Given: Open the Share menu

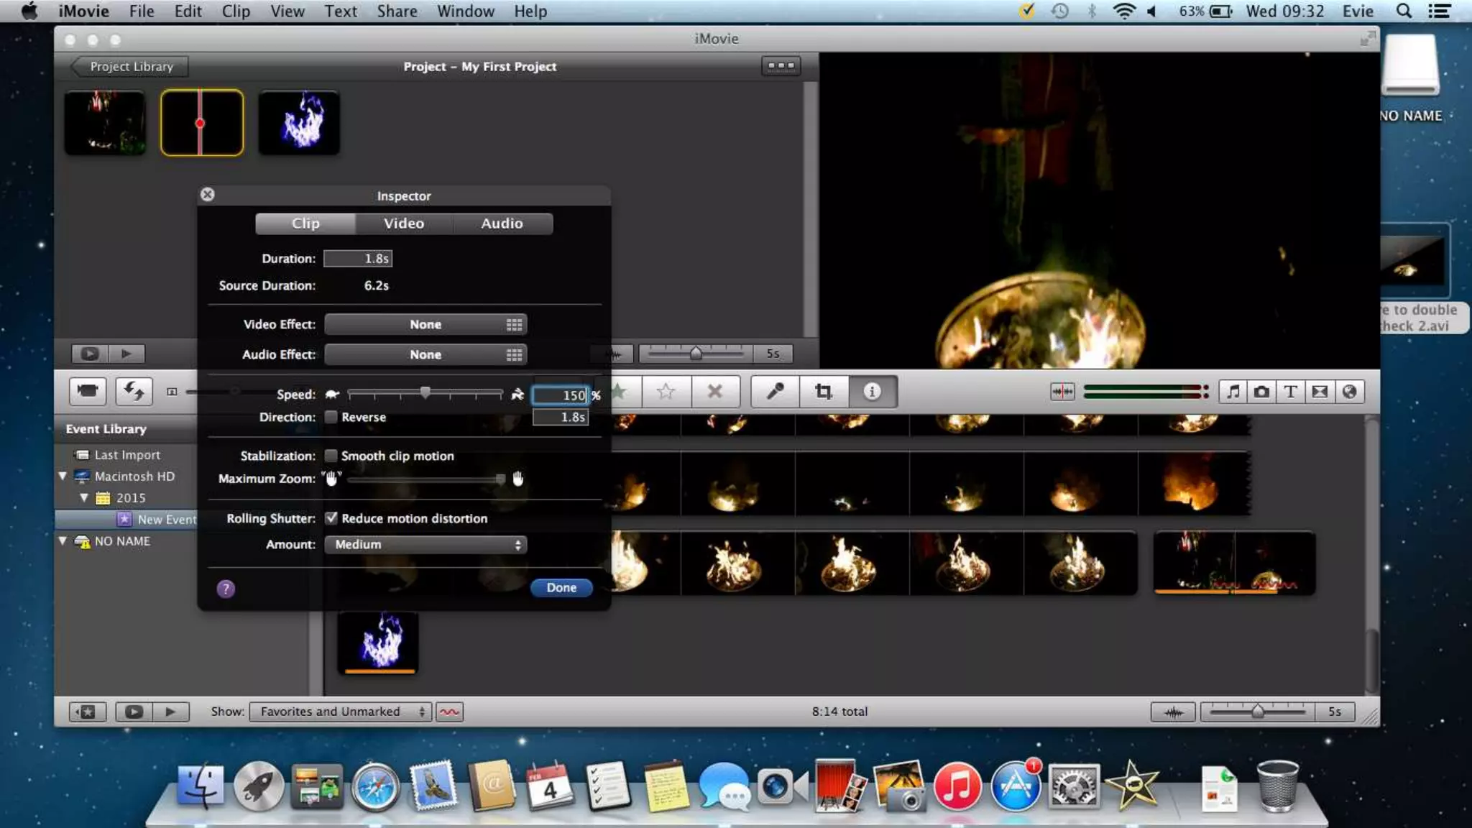Looking at the screenshot, I should click(x=397, y=11).
